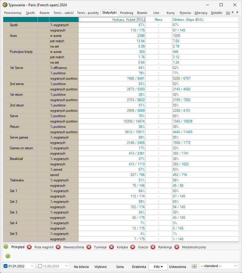Viewport: 242px width, 273px height.
Task: Click the green arrow icon beside Ustawienia
Action: coord(194,266)
